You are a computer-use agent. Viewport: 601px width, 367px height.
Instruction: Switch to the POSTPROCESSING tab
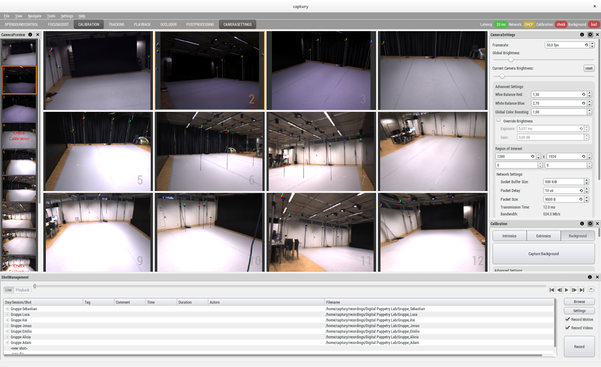200,24
